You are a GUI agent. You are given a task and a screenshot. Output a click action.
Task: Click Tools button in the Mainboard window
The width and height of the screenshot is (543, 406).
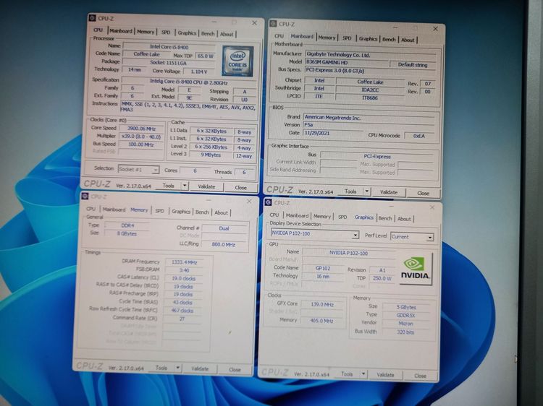point(350,191)
